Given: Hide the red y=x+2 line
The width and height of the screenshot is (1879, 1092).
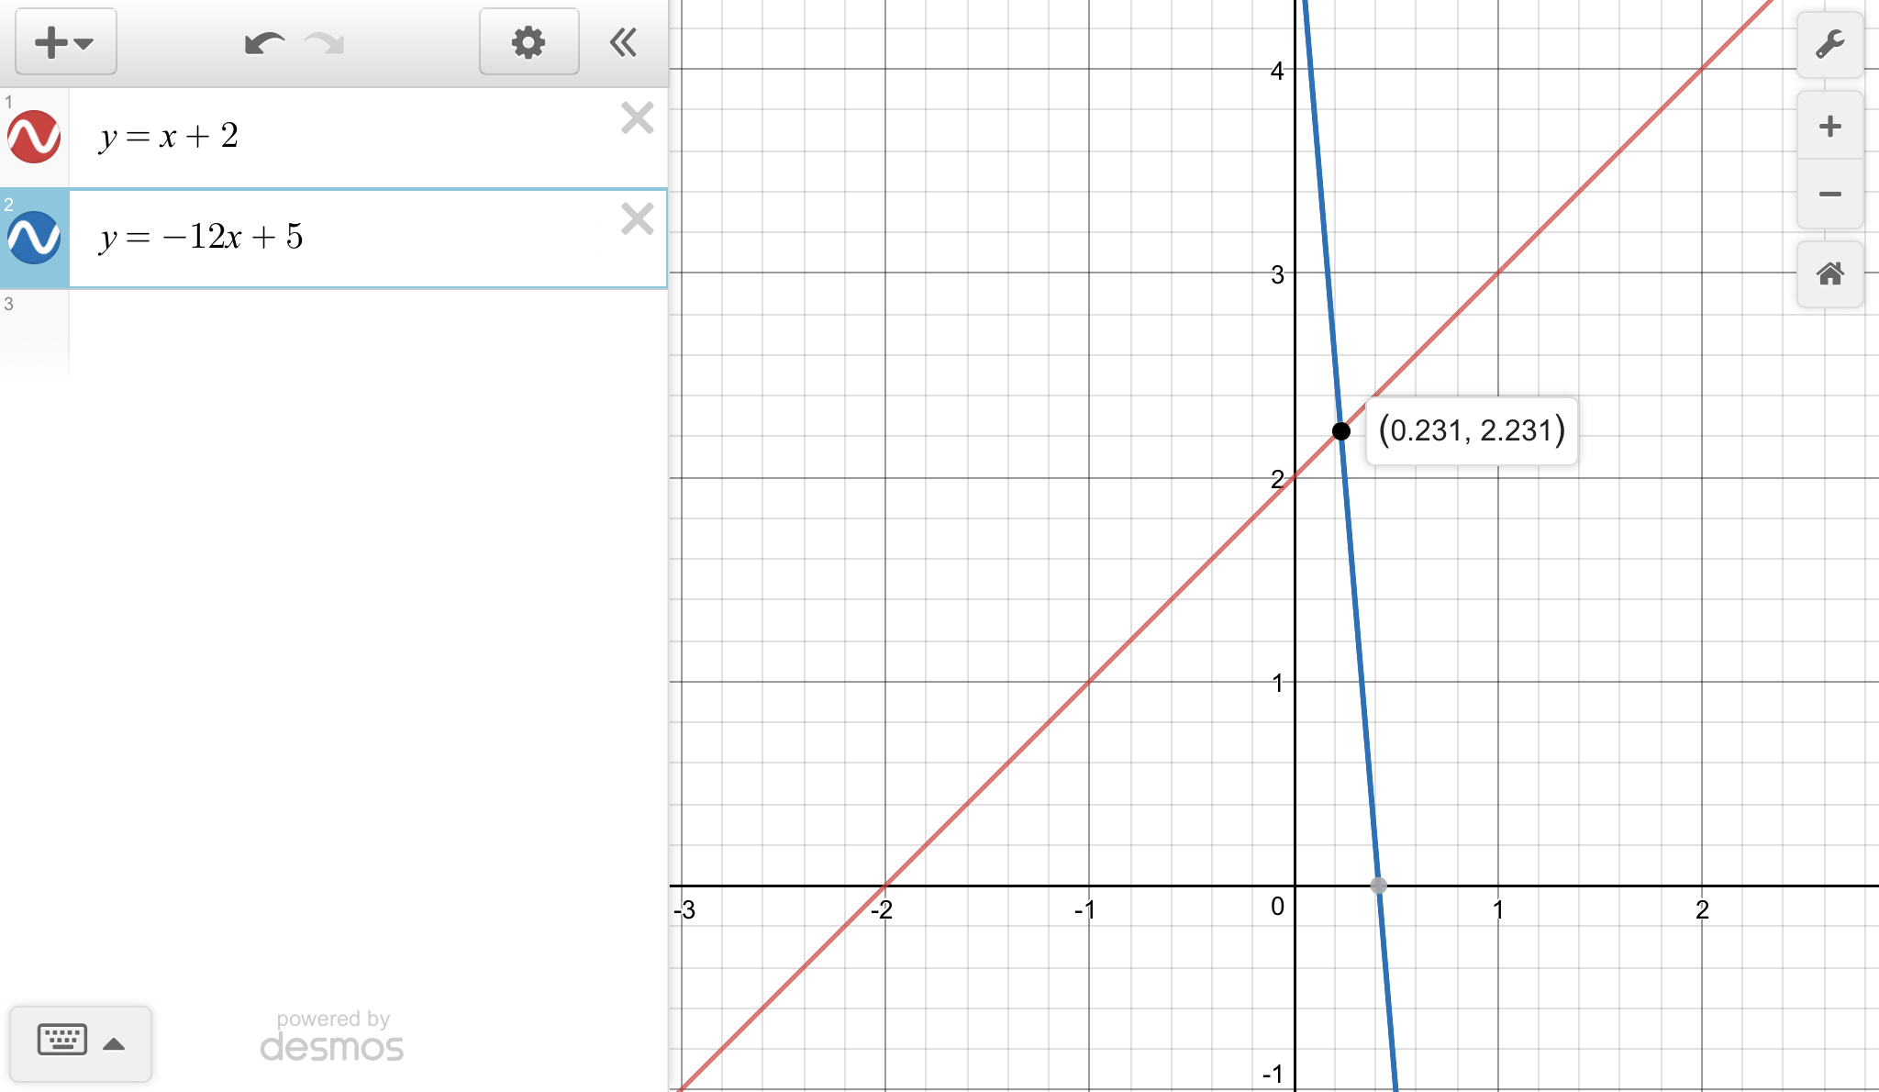Looking at the screenshot, I should pyautogui.click(x=34, y=137).
